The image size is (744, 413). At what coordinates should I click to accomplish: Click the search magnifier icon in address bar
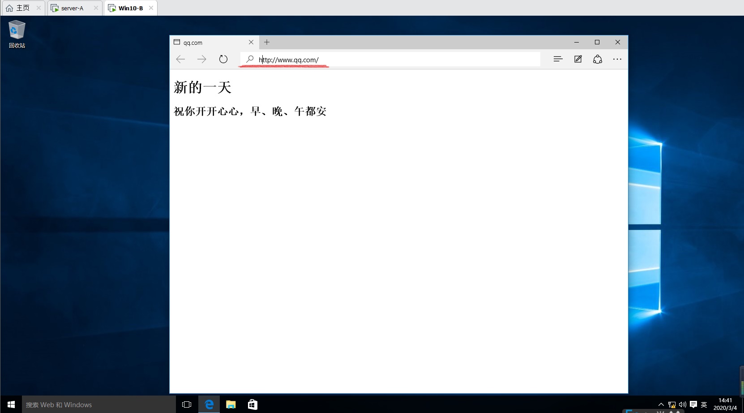(x=250, y=59)
